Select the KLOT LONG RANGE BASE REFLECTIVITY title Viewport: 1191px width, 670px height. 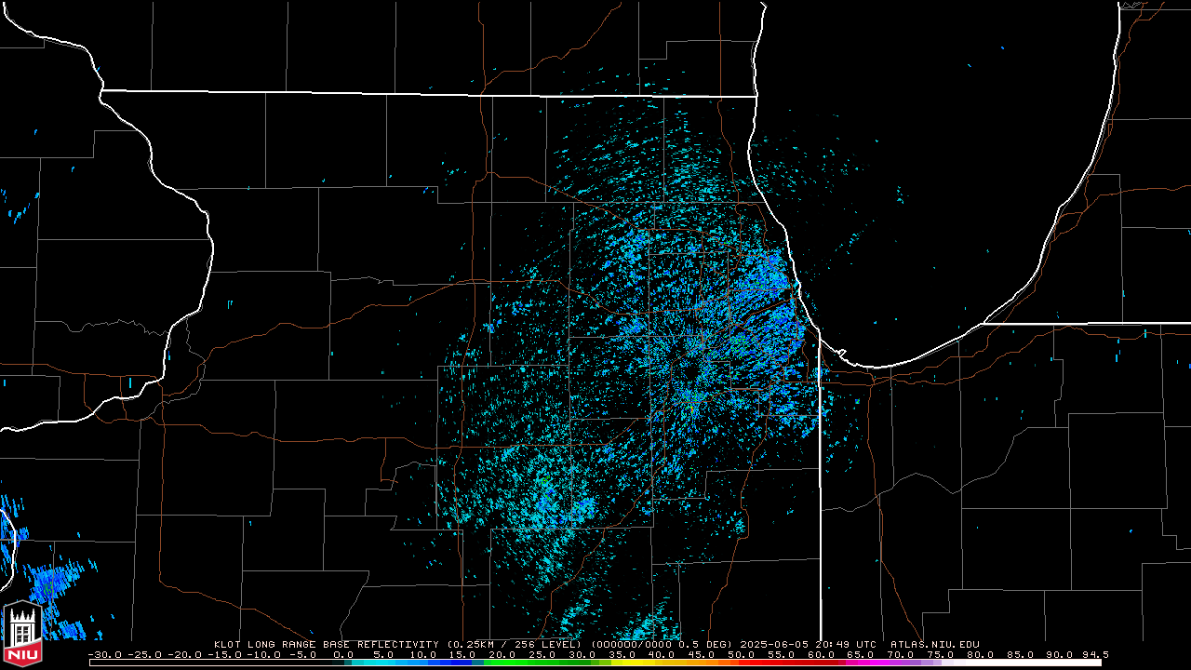(326, 644)
